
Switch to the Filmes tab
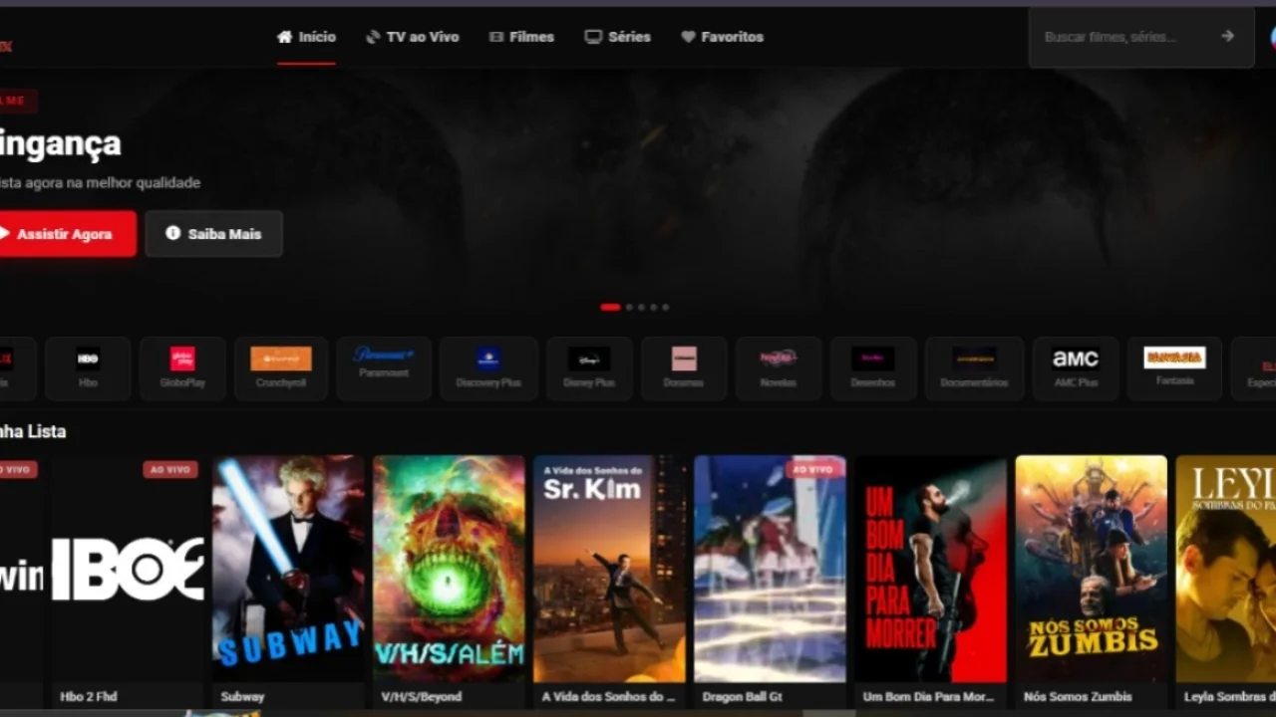(521, 37)
